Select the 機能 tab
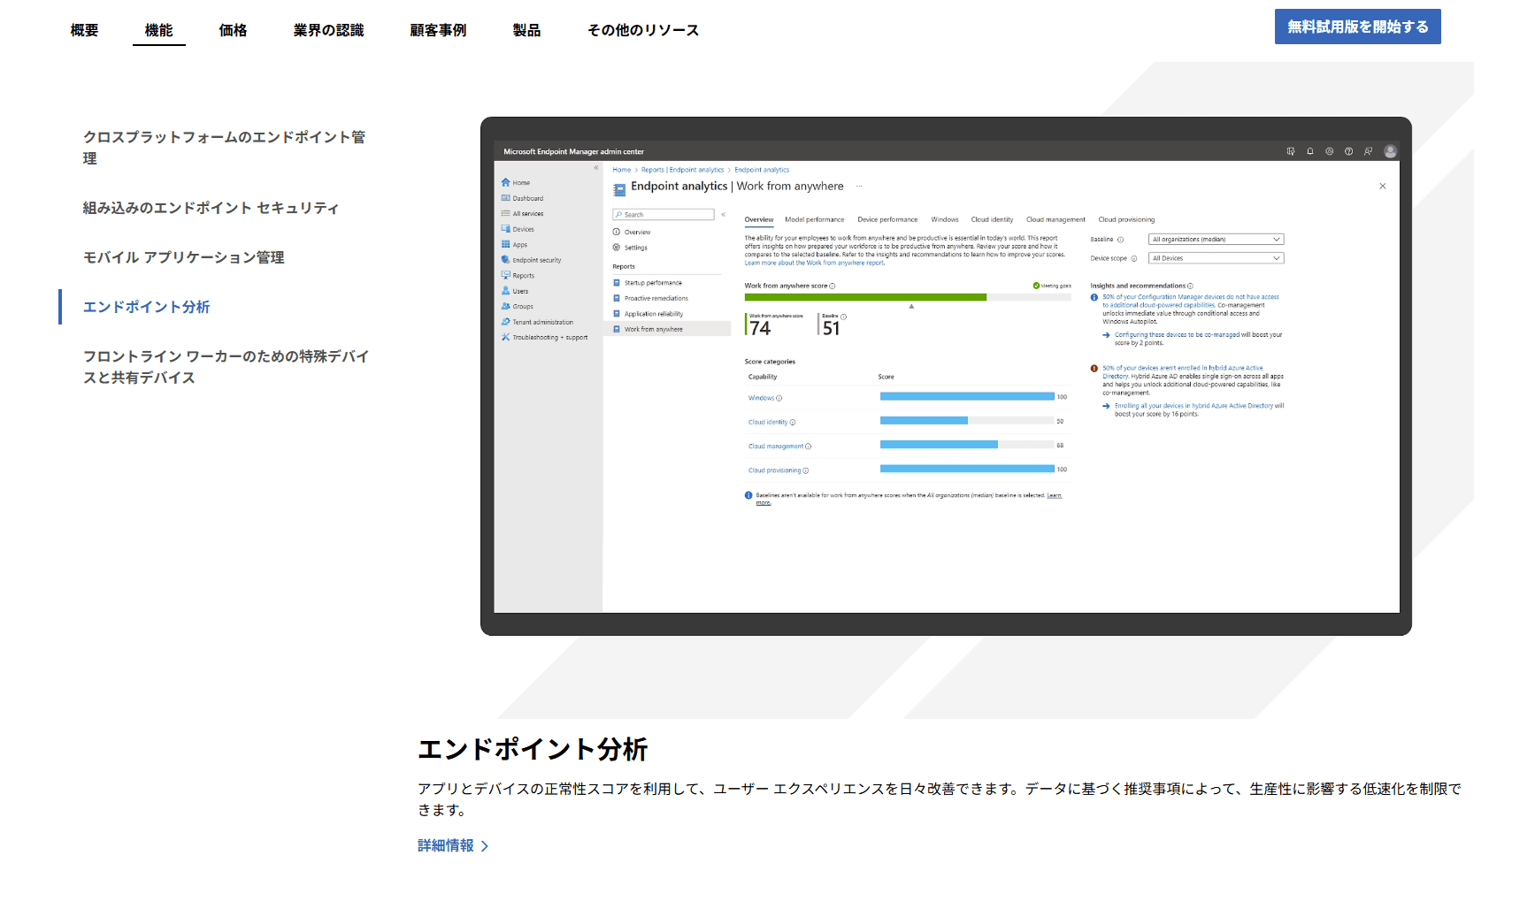 [159, 30]
